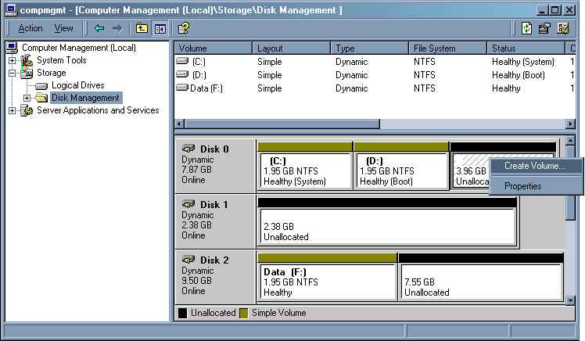Image resolution: width=585 pixels, height=341 pixels.
Task: Click the Disk 0 '7.87 GB' size text
Action: point(196,170)
